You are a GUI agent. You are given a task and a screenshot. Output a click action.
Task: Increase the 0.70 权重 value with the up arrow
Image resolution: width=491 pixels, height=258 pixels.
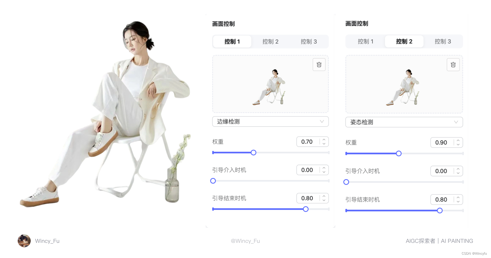(324, 139)
